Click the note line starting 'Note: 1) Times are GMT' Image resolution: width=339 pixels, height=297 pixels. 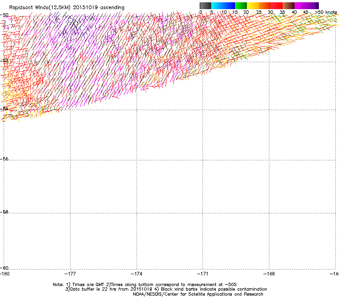point(145,285)
